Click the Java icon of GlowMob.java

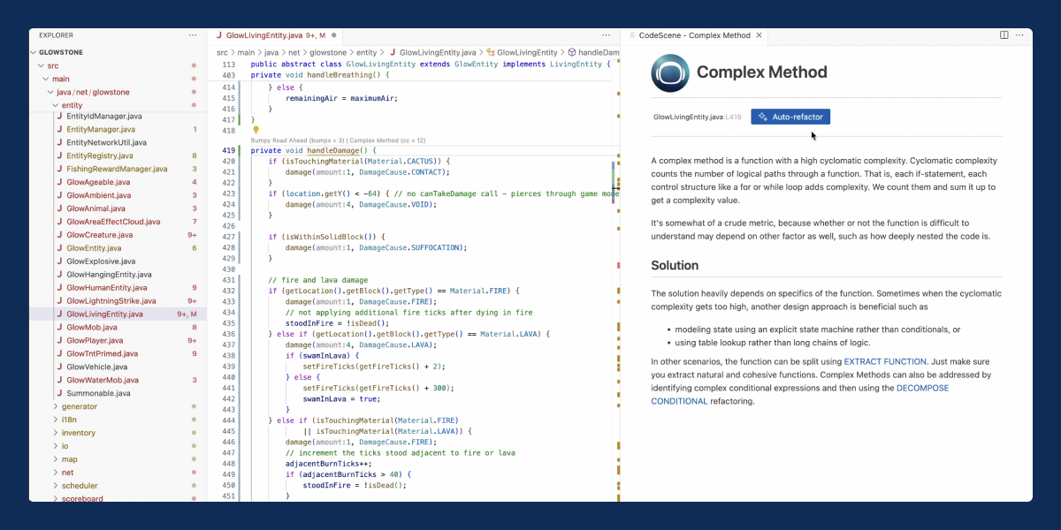point(59,327)
